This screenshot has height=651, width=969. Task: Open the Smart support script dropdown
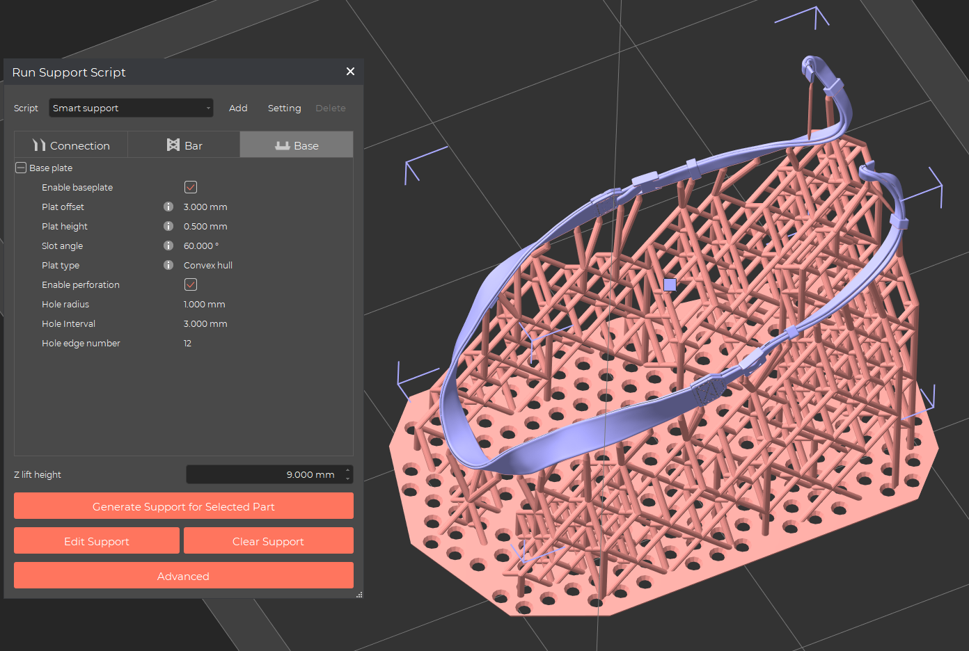(131, 108)
